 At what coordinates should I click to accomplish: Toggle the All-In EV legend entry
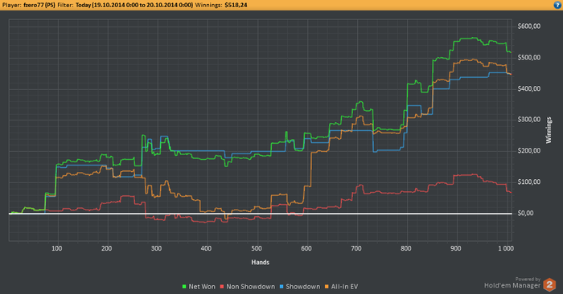click(x=341, y=287)
